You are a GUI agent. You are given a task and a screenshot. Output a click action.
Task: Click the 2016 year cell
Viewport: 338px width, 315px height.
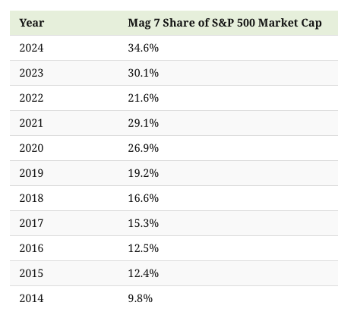[31, 248]
